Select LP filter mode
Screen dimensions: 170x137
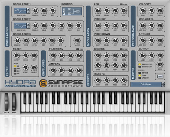coord(15,66)
